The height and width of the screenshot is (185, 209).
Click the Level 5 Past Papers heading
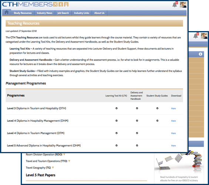pos(41,175)
